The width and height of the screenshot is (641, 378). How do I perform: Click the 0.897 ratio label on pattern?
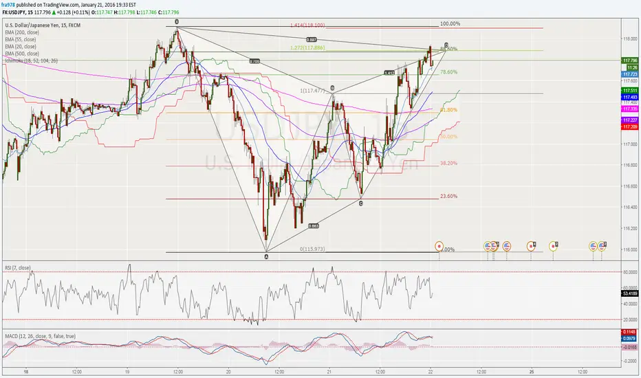point(311,40)
